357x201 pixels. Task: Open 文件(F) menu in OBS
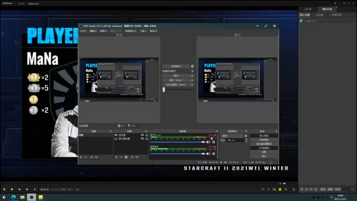[83, 31]
